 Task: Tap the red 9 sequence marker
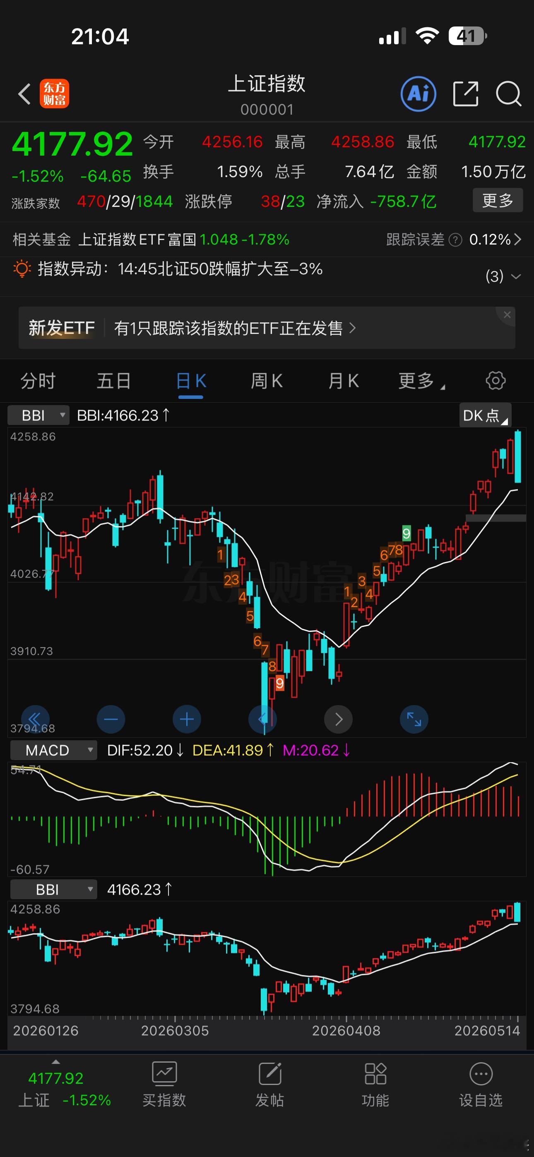279,683
